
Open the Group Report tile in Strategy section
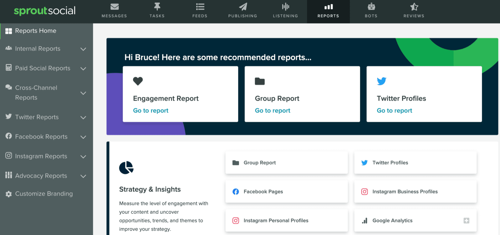pyautogui.click(x=287, y=162)
